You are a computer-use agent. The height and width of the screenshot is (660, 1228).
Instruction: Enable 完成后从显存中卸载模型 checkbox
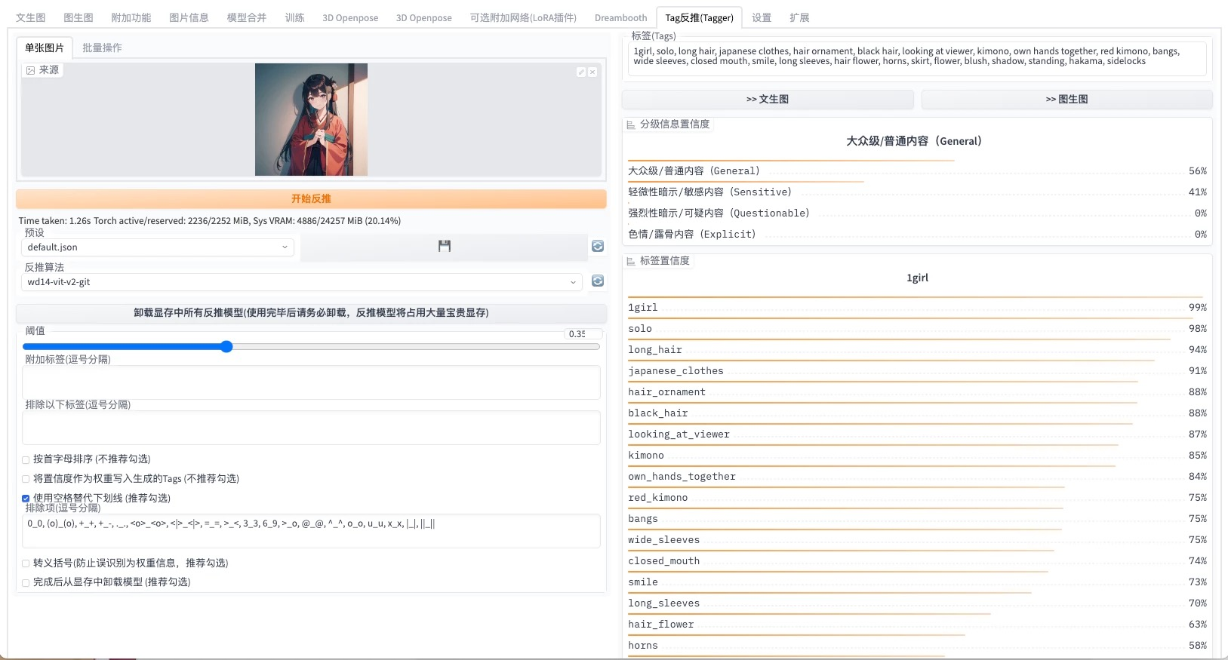(x=26, y=582)
